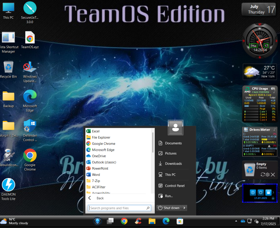280x228 pixels.
Task: Click the user account picture in Start menu
Action: click(x=175, y=128)
